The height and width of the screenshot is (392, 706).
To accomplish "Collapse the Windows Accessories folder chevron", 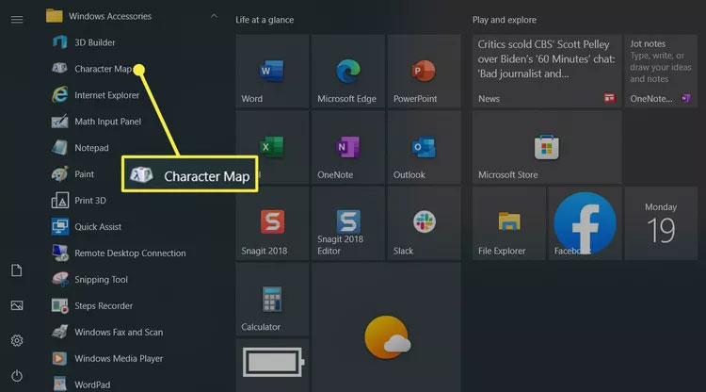I will 214,16.
